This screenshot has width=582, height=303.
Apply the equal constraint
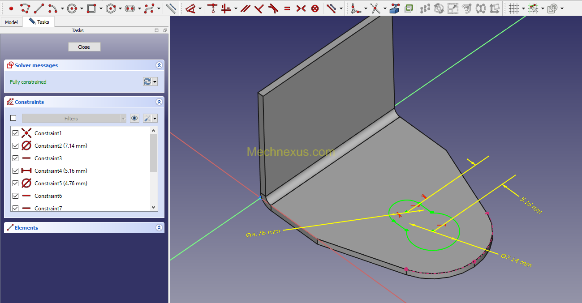(287, 8)
